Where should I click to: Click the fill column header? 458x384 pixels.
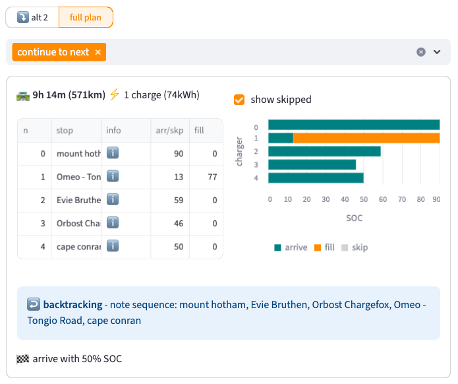[199, 131]
